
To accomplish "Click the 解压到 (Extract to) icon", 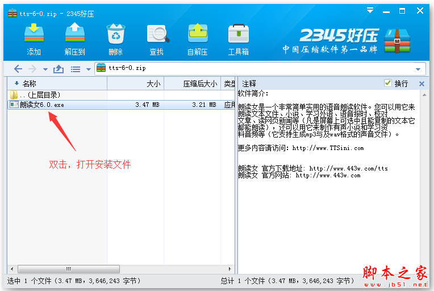I will (x=75, y=33).
